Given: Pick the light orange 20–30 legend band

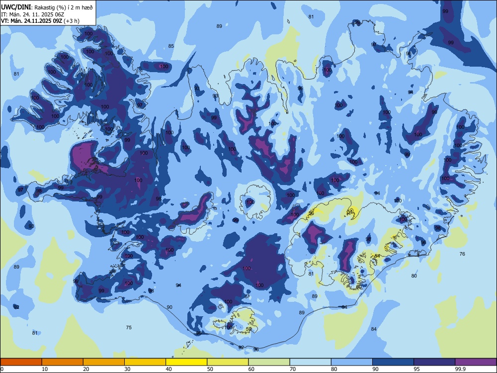Looking at the screenshot, I should pos(104,362).
